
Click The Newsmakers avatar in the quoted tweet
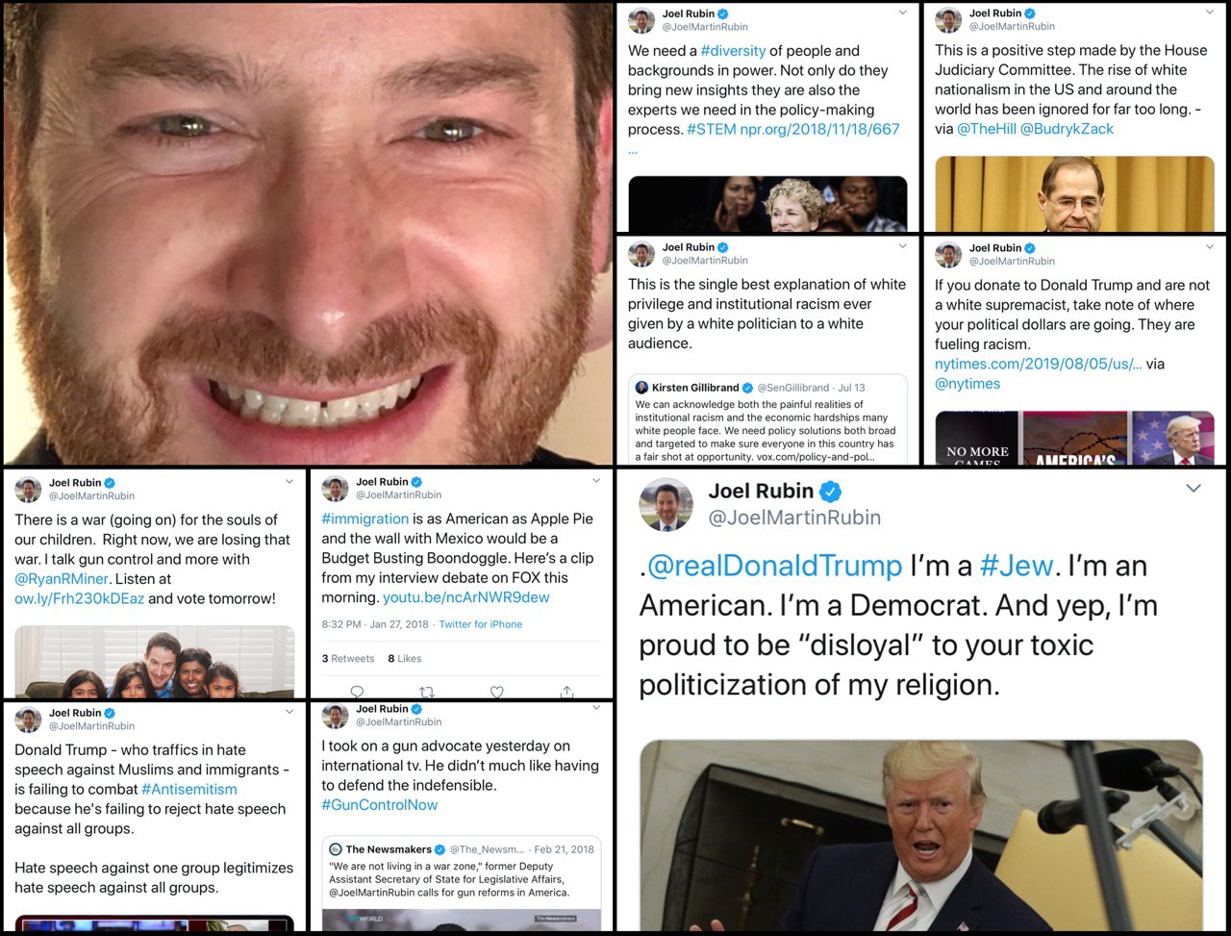point(336,849)
